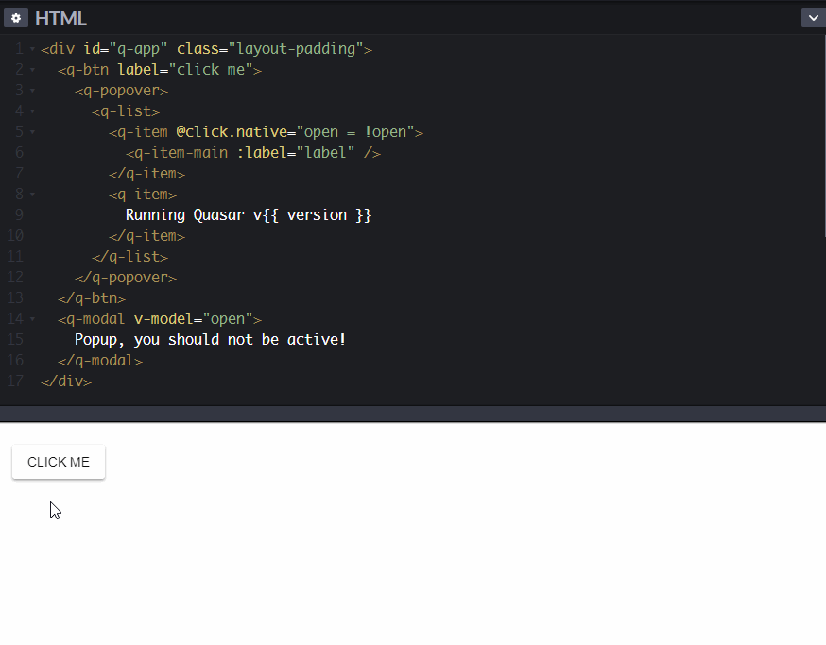This screenshot has width=826, height=645.
Task: Click the HTML panel title
Action: point(60,17)
